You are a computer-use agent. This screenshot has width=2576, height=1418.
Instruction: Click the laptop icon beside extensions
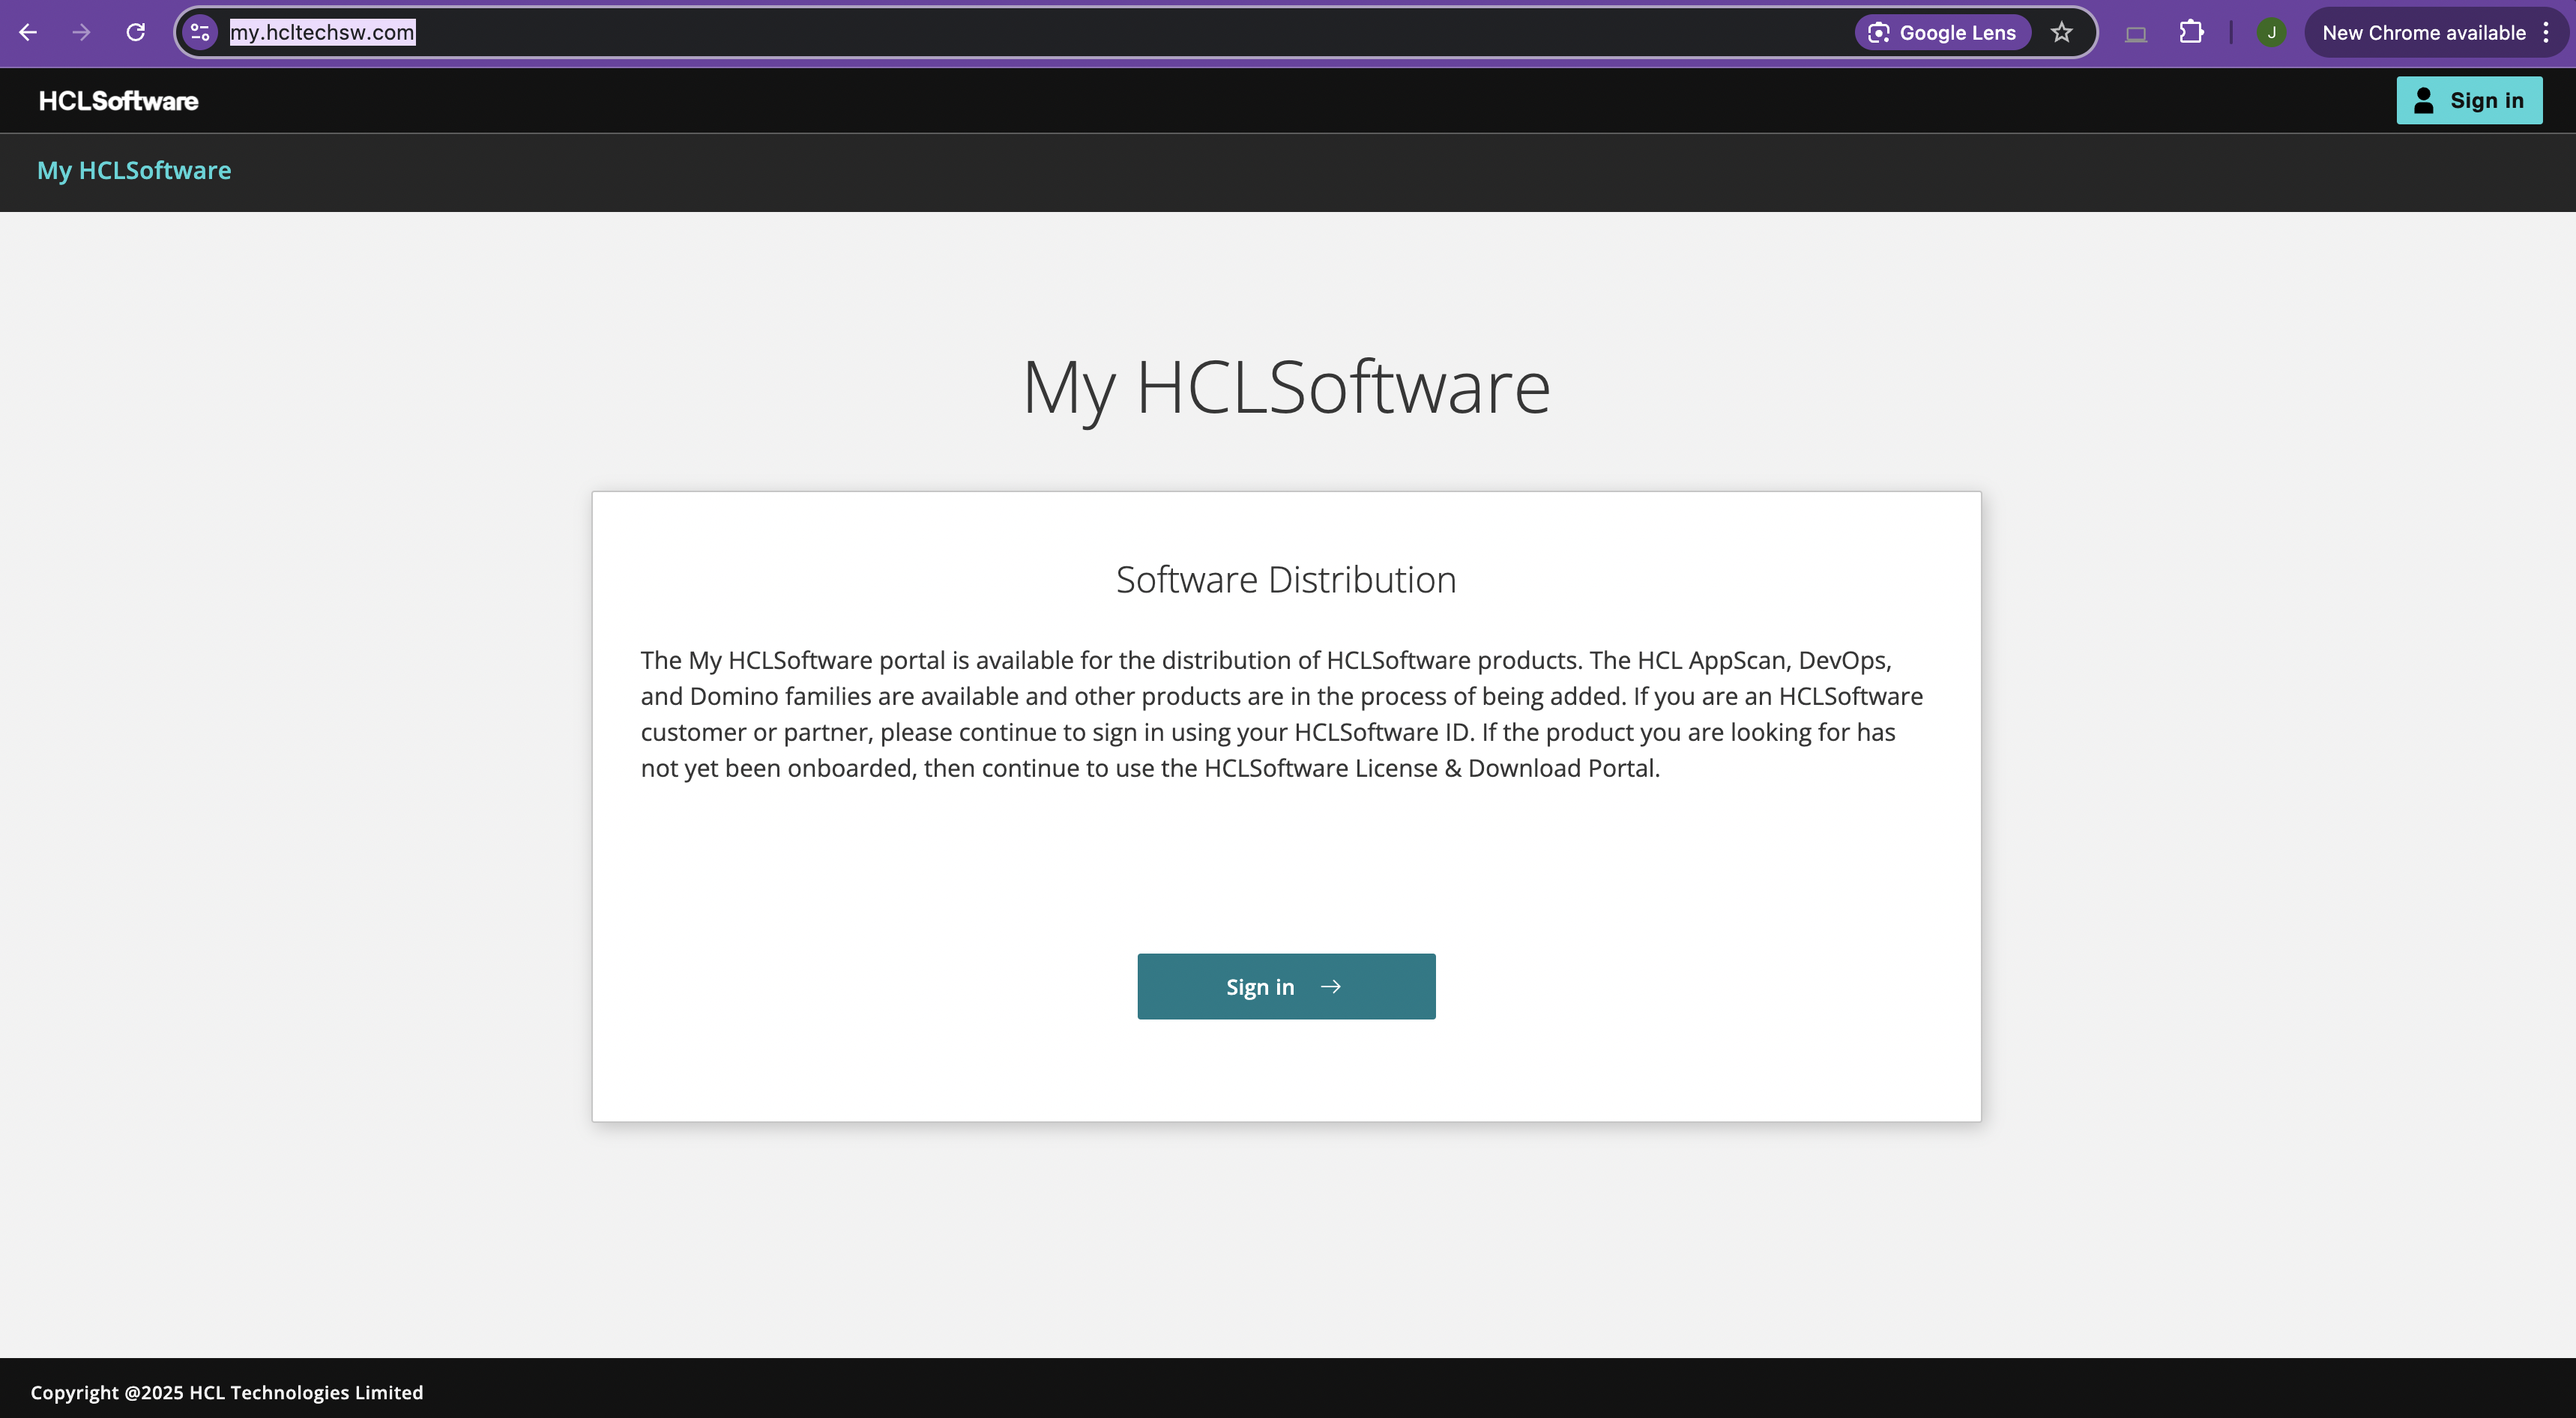[2135, 34]
